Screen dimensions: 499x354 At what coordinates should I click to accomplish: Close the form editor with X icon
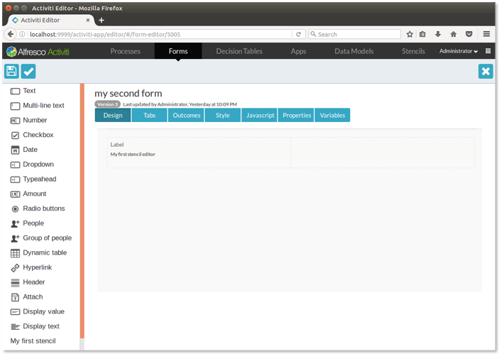pyautogui.click(x=486, y=71)
